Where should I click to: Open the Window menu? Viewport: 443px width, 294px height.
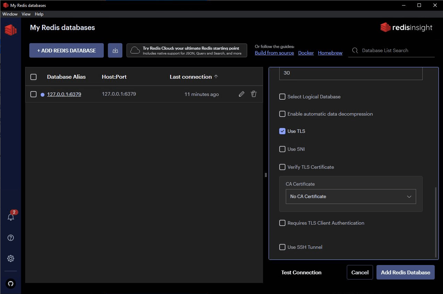(x=10, y=14)
